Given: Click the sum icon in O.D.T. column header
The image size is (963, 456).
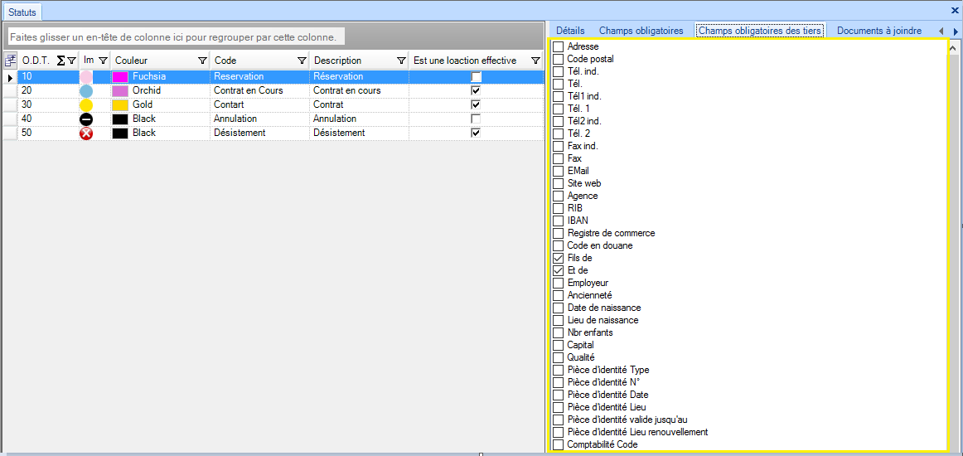Looking at the screenshot, I should tap(60, 61).
